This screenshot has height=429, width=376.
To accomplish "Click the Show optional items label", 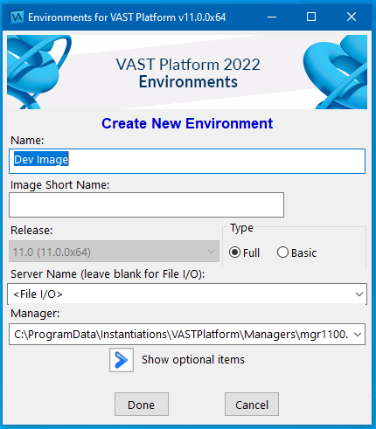I will (193, 360).
